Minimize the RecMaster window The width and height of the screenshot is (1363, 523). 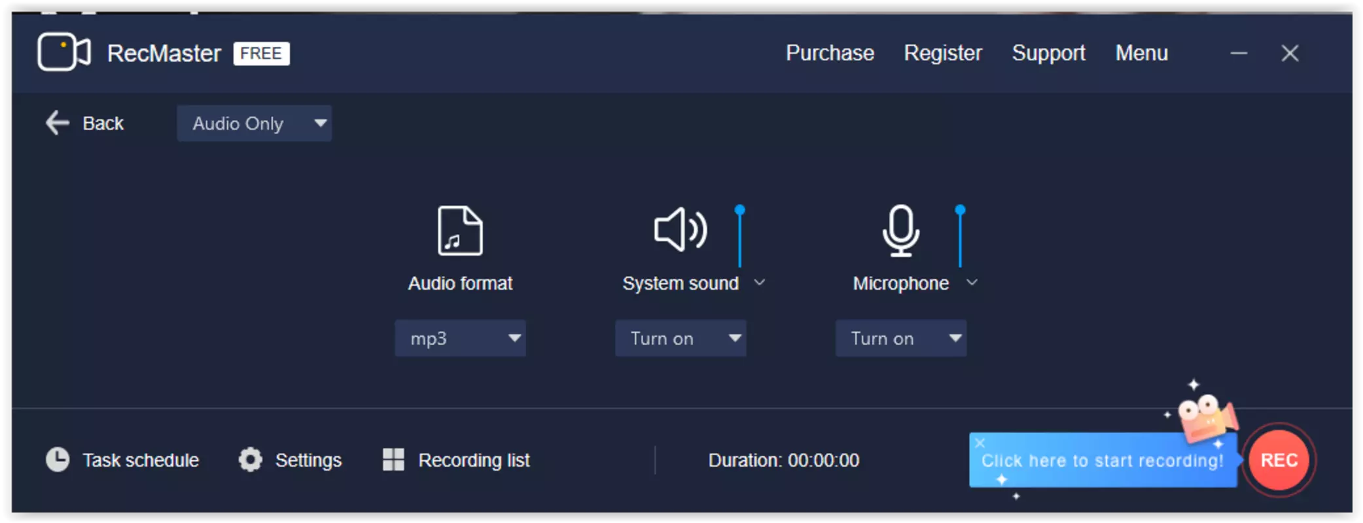coord(1239,53)
